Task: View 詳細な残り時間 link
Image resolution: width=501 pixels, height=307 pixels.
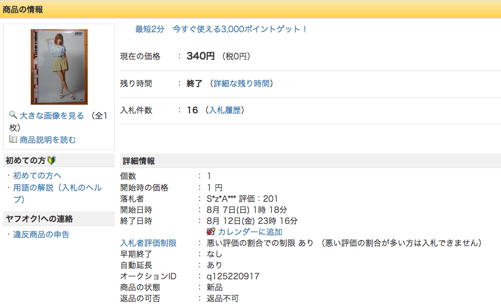Action: [x=241, y=84]
